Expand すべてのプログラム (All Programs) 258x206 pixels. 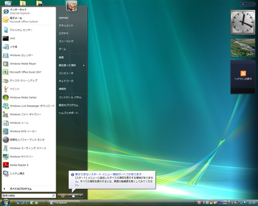click(29, 189)
